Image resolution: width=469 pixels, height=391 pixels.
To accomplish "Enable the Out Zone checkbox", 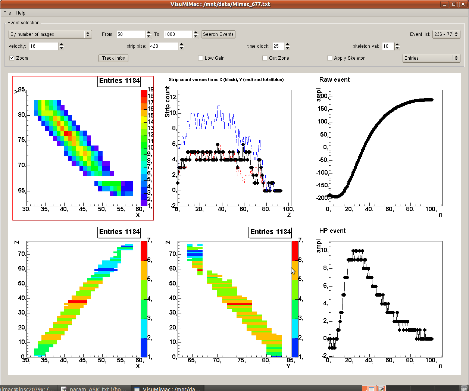I will pos(265,58).
